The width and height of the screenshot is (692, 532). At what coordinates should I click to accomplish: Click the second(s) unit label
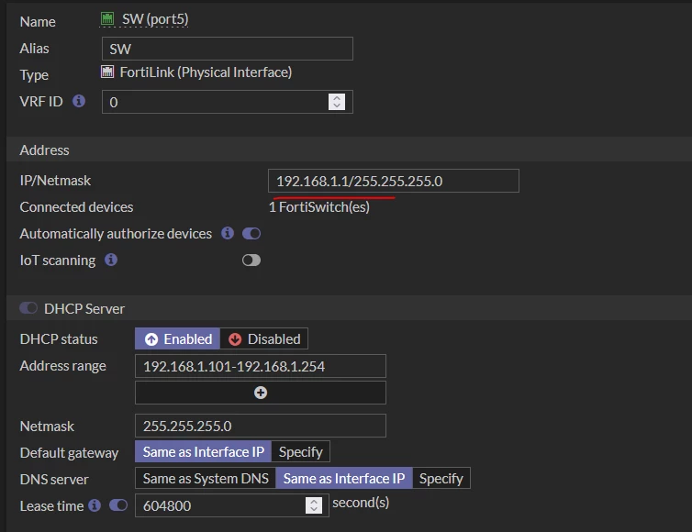click(361, 503)
